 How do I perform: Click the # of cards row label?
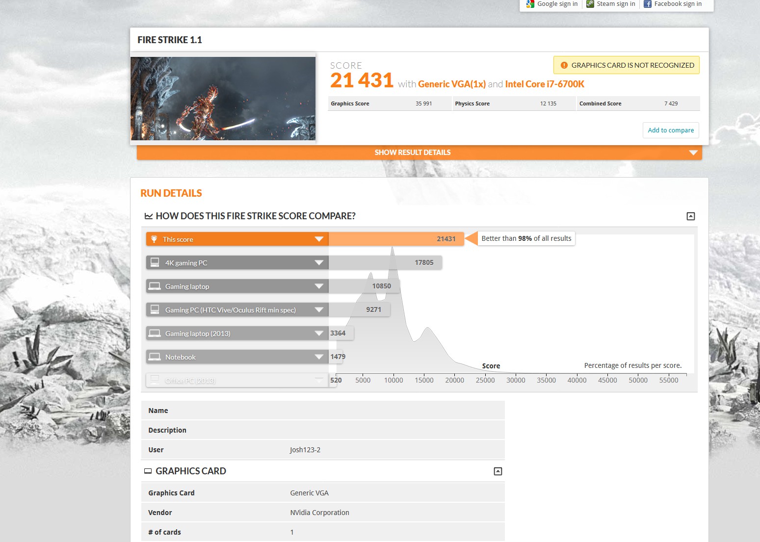point(164,532)
